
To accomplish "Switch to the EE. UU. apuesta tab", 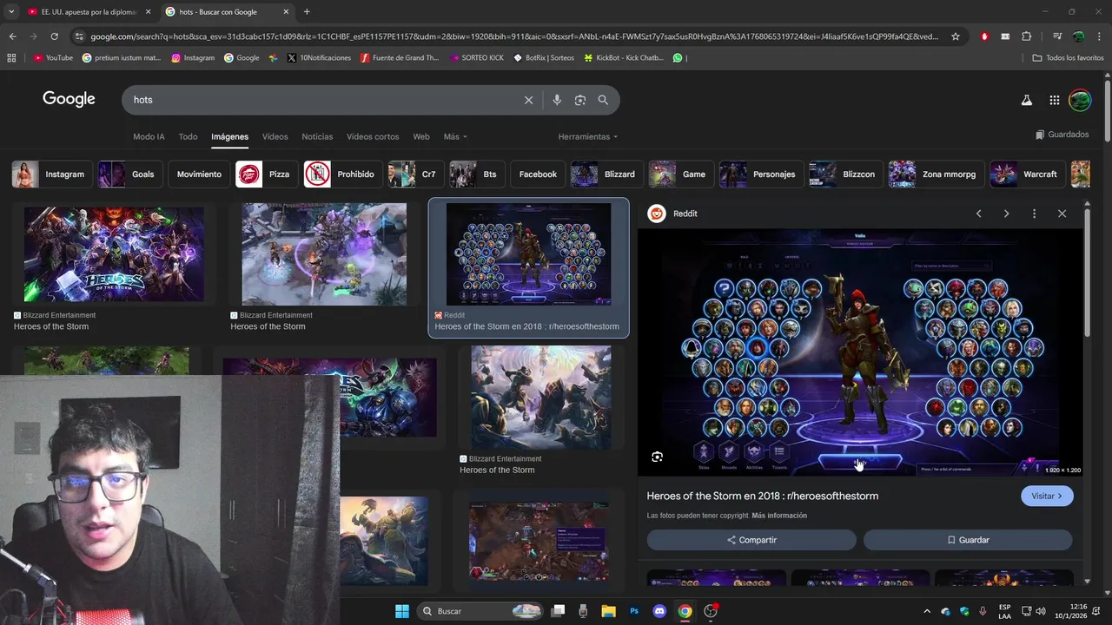I will click(x=89, y=12).
